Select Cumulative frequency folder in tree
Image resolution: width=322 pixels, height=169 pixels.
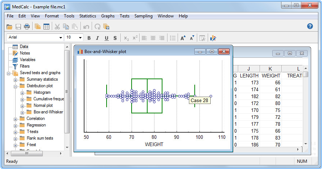[49, 99]
